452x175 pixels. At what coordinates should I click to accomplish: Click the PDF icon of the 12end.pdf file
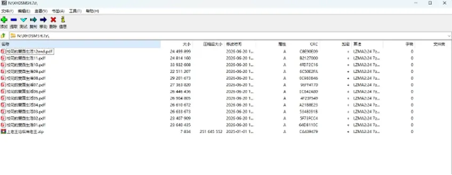(x=3, y=51)
